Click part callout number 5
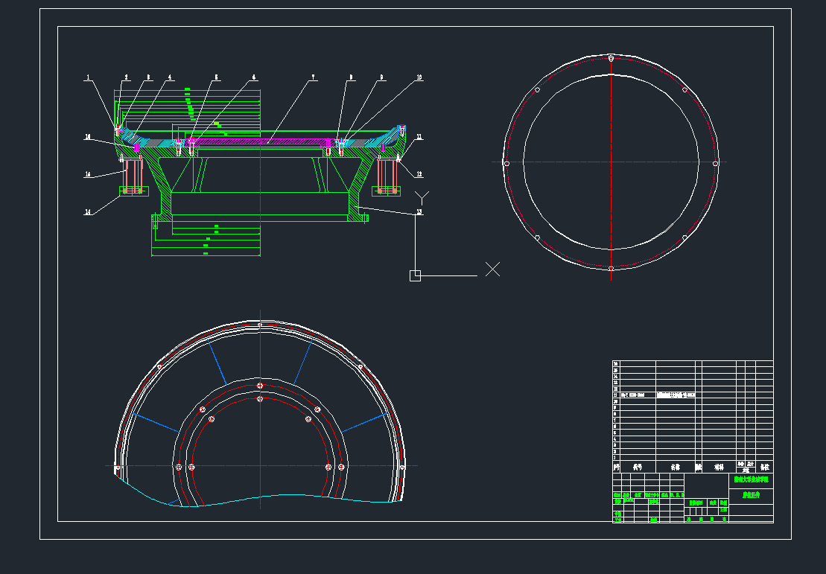The height and width of the screenshot is (574, 826). tap(217, 77)
